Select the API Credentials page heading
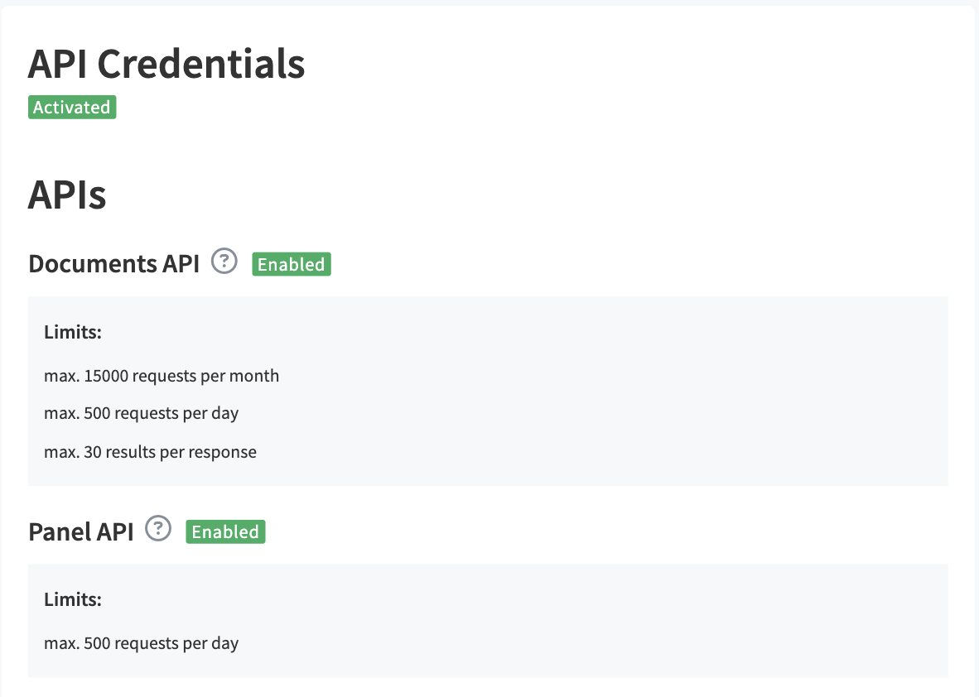The width and height of the screenshot is (979, 697). tap(166, 64)
